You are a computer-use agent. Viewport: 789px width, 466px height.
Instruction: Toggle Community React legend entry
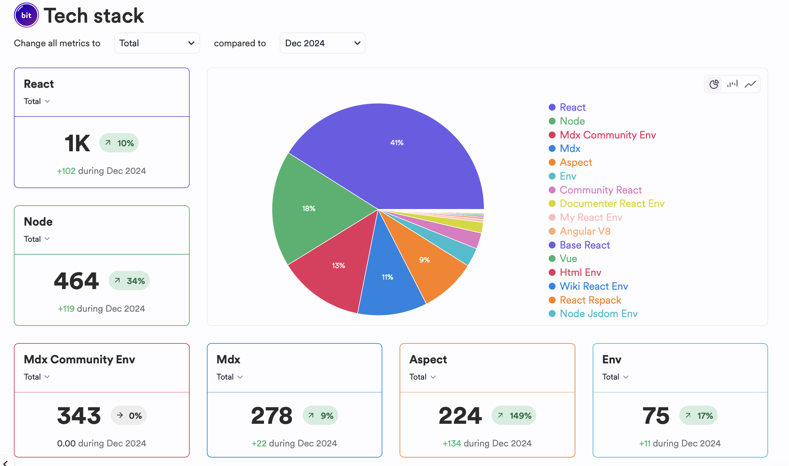(595, 190)
